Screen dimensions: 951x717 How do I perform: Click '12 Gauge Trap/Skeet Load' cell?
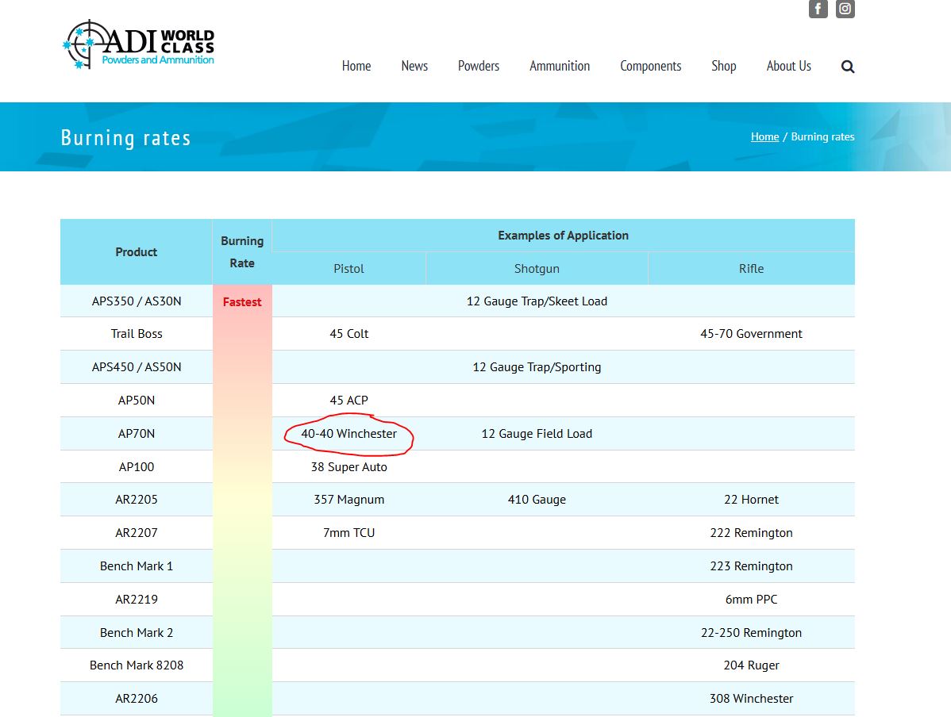pyautogui.click(x=537, y=301)
